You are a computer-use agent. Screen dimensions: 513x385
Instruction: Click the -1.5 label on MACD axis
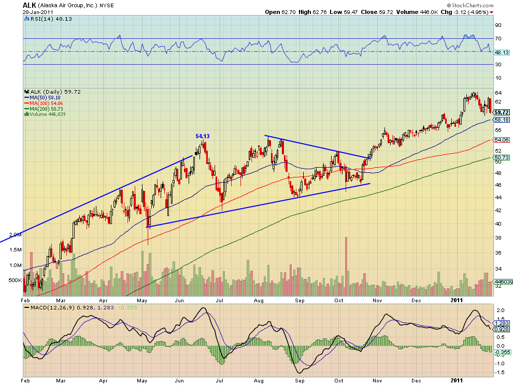pos(500,372)
